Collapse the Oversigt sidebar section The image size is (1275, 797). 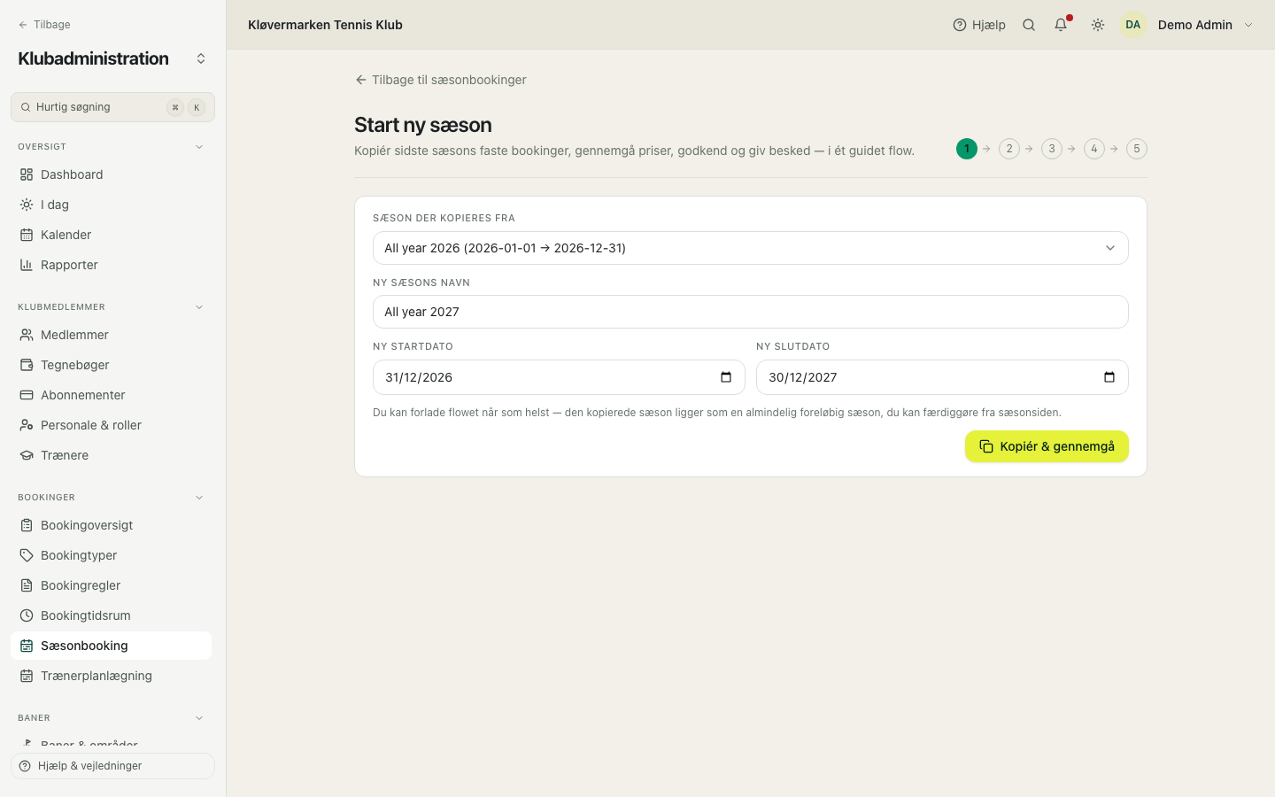pyautogui.click(x=199, y=147)
